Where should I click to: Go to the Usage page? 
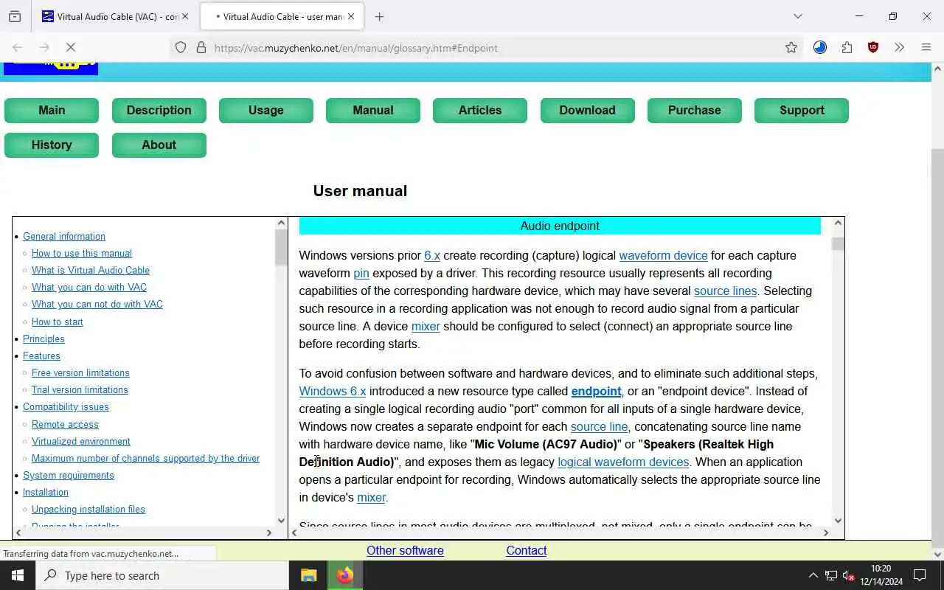coord(266,111)
